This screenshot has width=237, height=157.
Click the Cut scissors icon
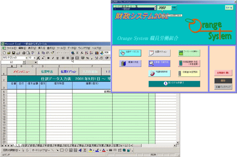pyautogui.click(x=38, y=53)
